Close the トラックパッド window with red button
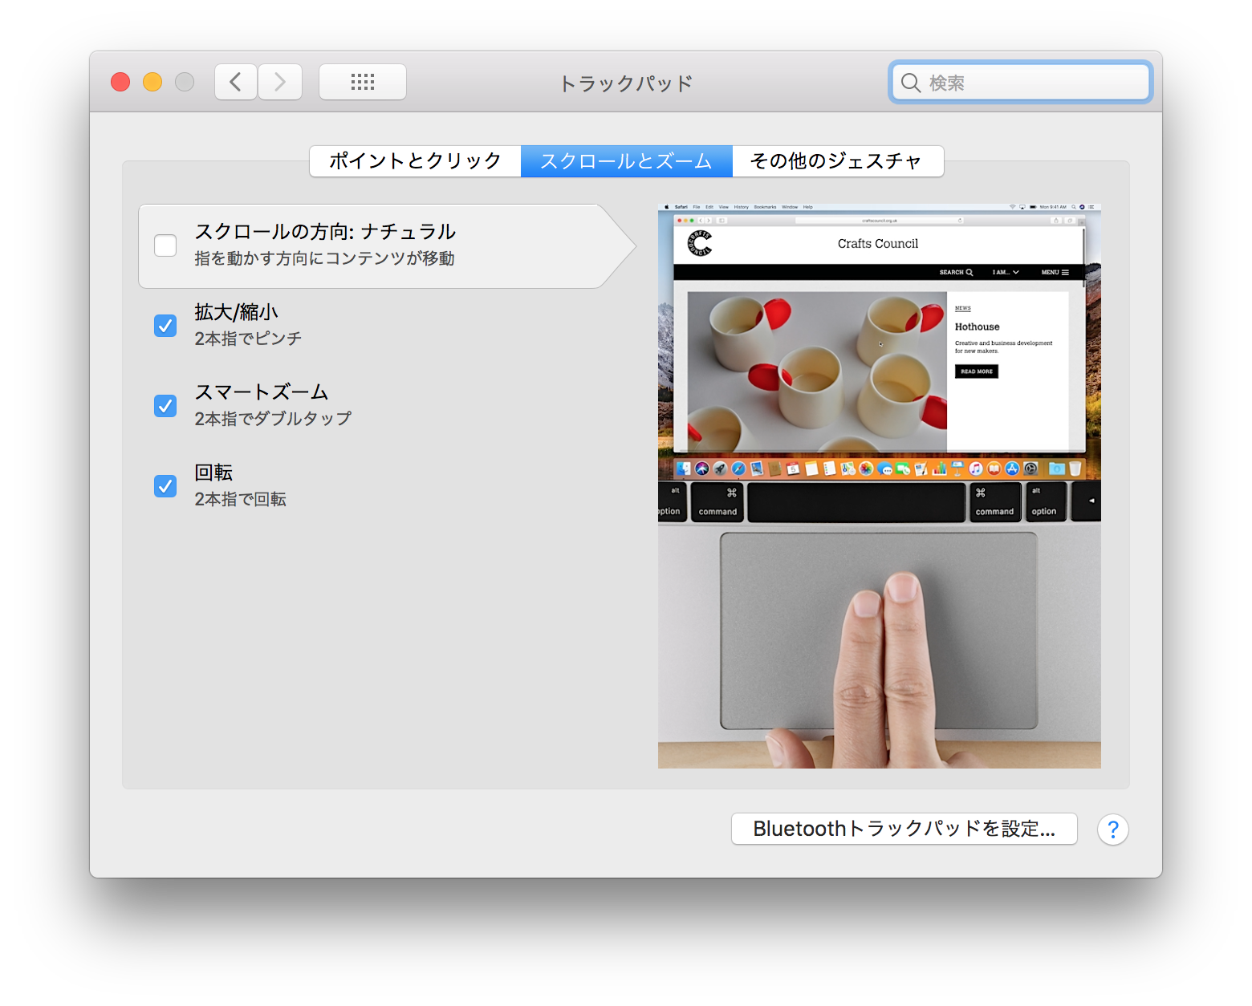Image resolution: width=1252 pixels, height=1006 pixels. pyautogui.click(x=120, y=82)
